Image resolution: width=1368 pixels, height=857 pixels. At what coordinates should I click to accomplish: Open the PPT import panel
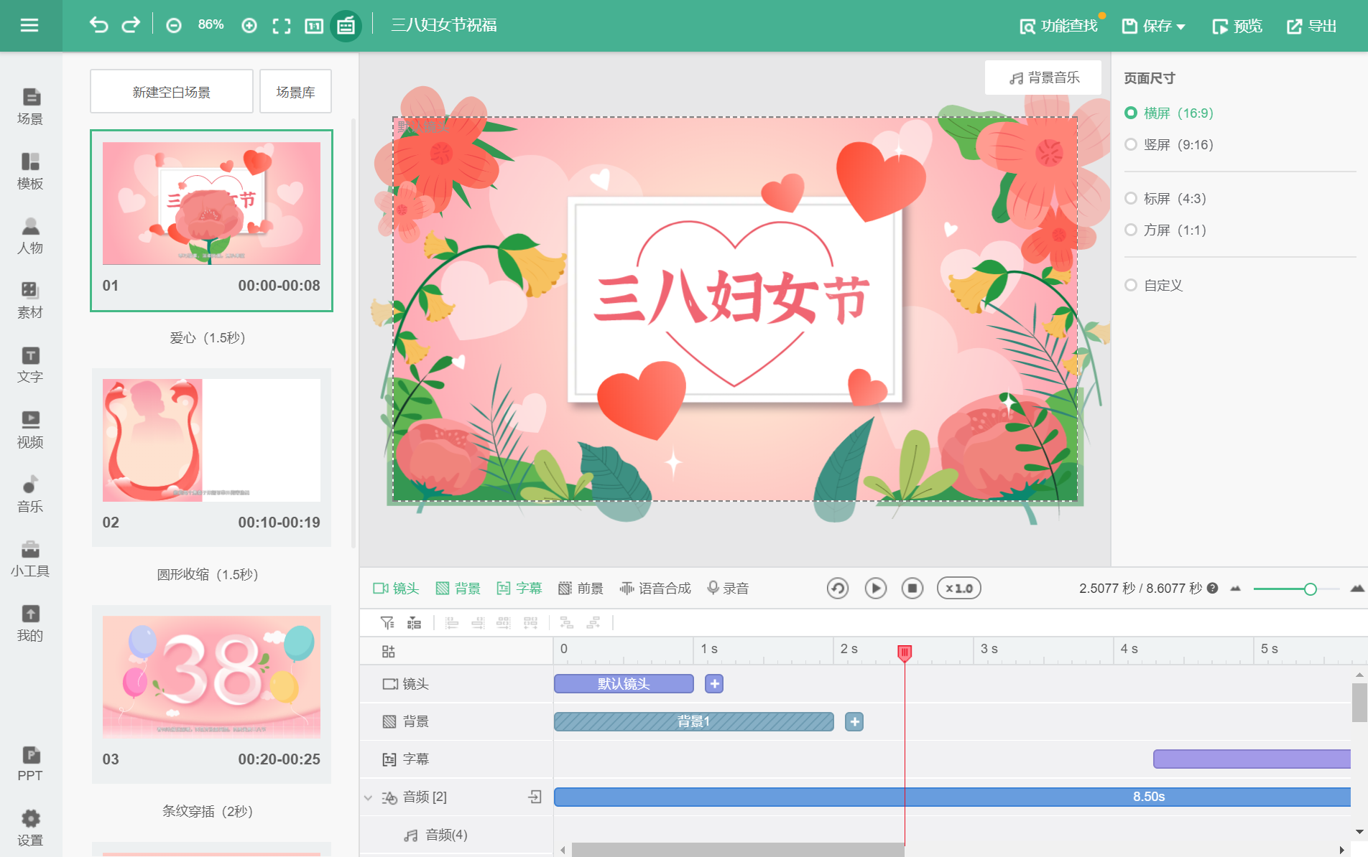pyautogui.click(x=30, y=764)
